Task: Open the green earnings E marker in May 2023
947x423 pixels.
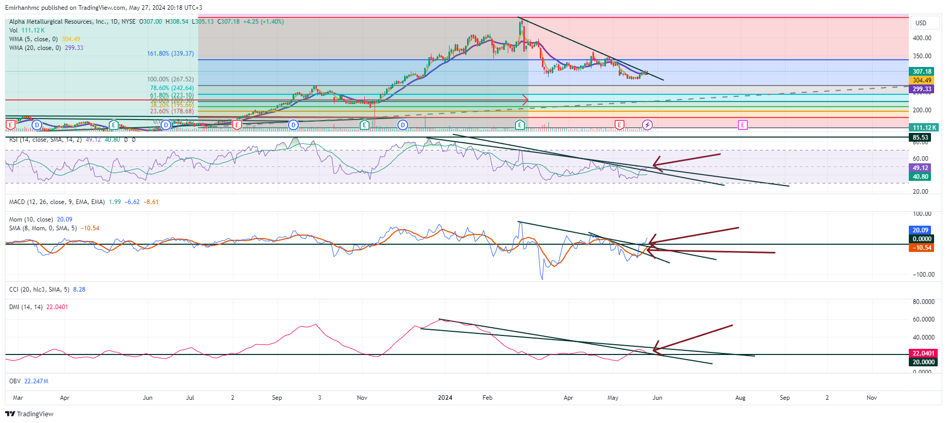Action: pyautogui.click(x=114, y=125)
